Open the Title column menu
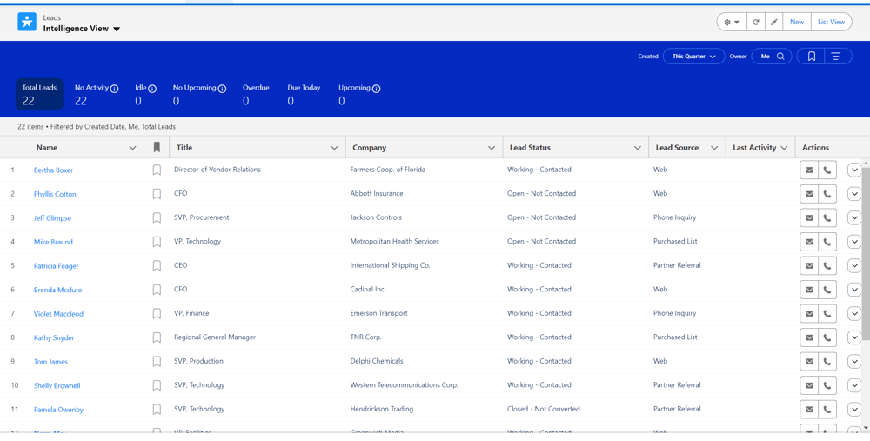 334,148
